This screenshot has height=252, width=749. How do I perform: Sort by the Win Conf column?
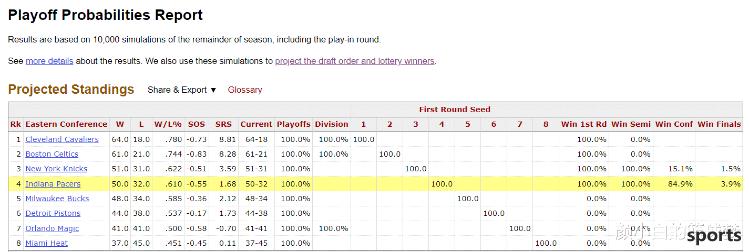(x=674, y=124)
